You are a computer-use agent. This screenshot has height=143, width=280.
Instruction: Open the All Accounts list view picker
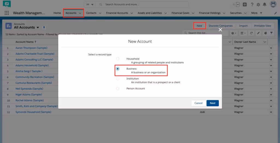38,28
